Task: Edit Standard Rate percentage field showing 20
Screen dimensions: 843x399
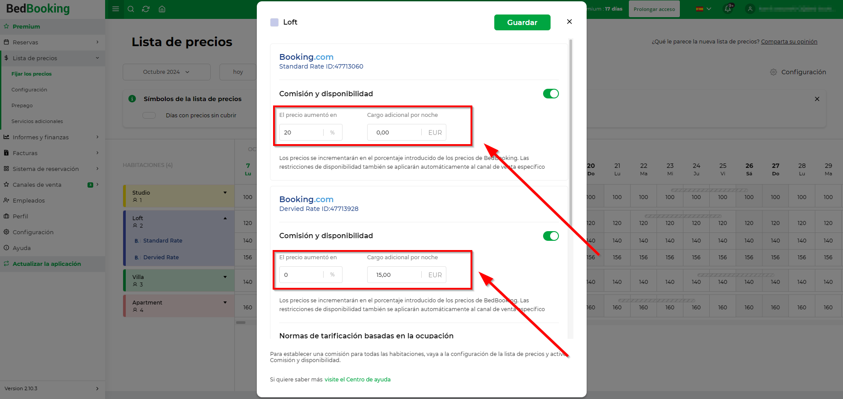Action: [x=310, y=132]
